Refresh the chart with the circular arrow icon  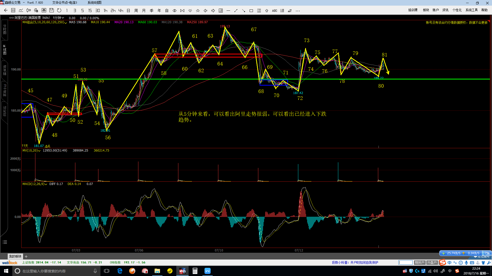[59, 10]
